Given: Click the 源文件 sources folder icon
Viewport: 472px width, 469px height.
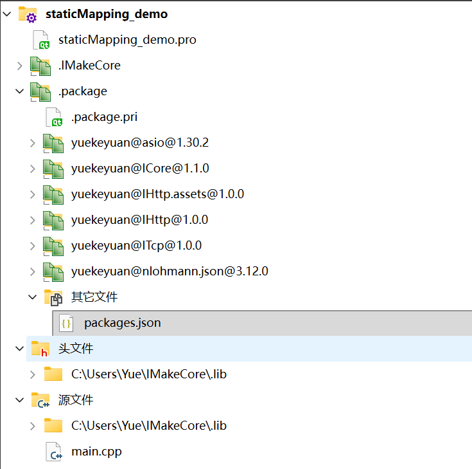Looking at the screenshot, I should point(40,400).
